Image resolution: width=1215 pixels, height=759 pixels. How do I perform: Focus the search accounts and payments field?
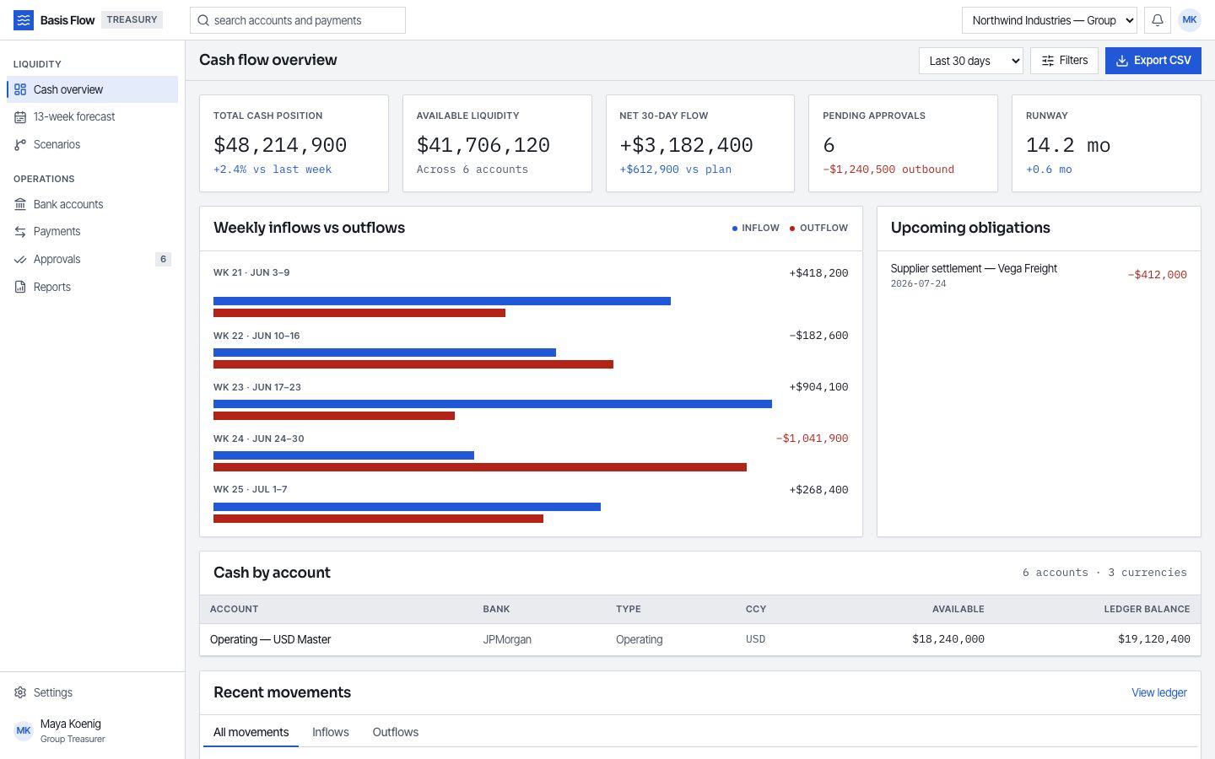click(298, 20)
